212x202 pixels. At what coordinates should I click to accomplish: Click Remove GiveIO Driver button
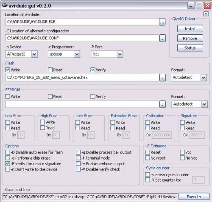[190, 38]
